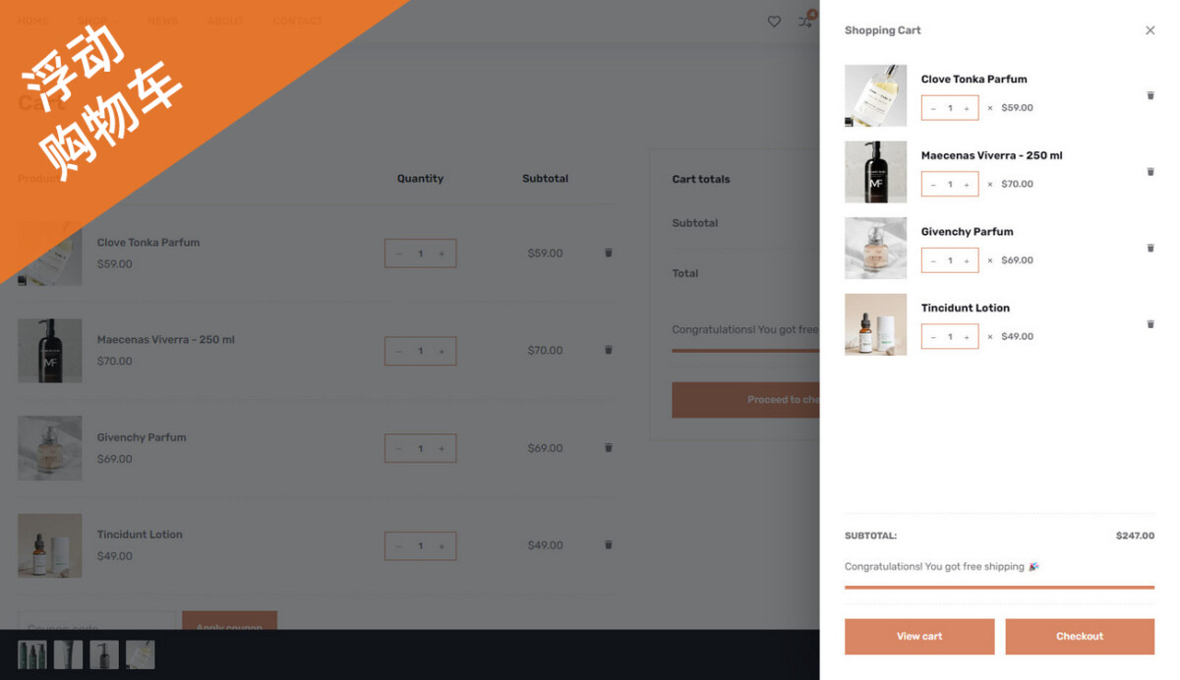Increase Tincidunt Lotion quantity in side cart

[967, 336]
